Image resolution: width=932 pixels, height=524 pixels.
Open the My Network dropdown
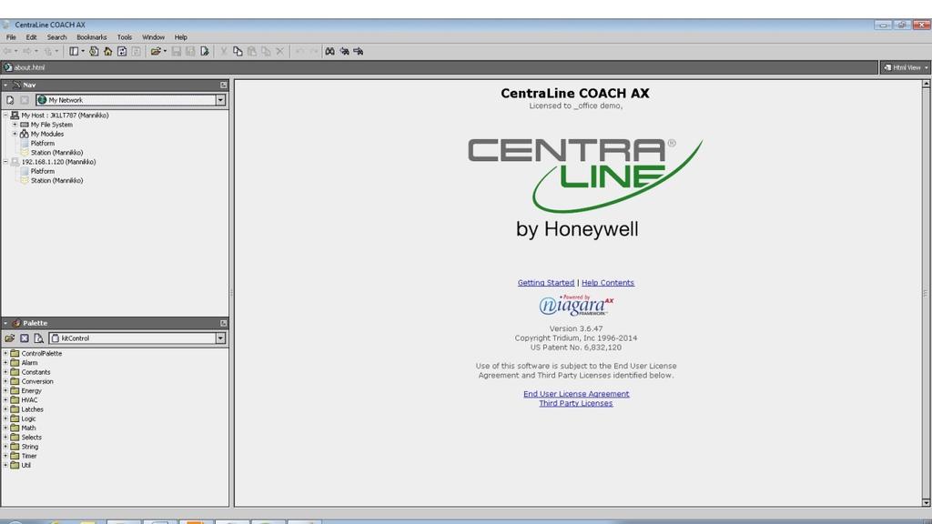click(x=220, y=100)
